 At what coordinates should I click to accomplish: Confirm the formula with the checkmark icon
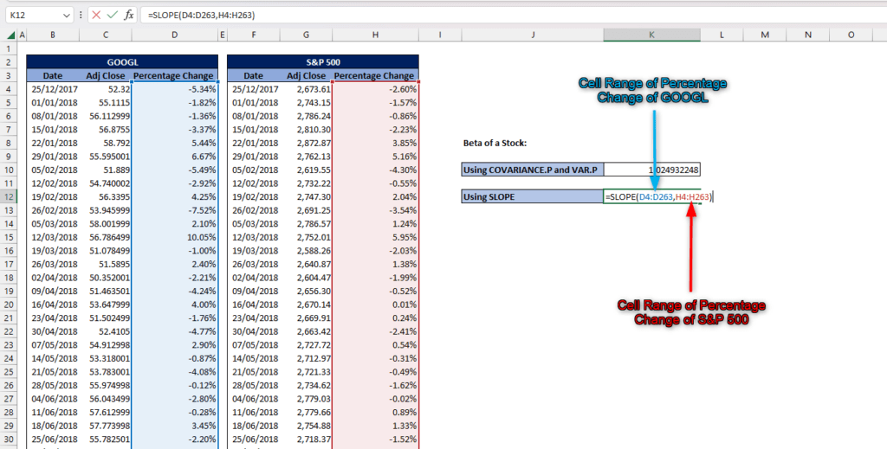[112, 16]
